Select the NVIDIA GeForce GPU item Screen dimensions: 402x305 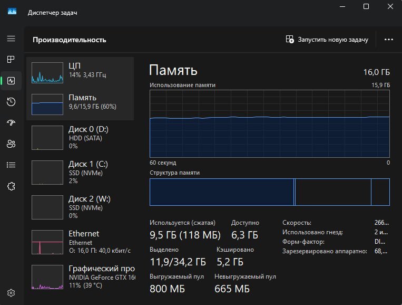point(80,277)
